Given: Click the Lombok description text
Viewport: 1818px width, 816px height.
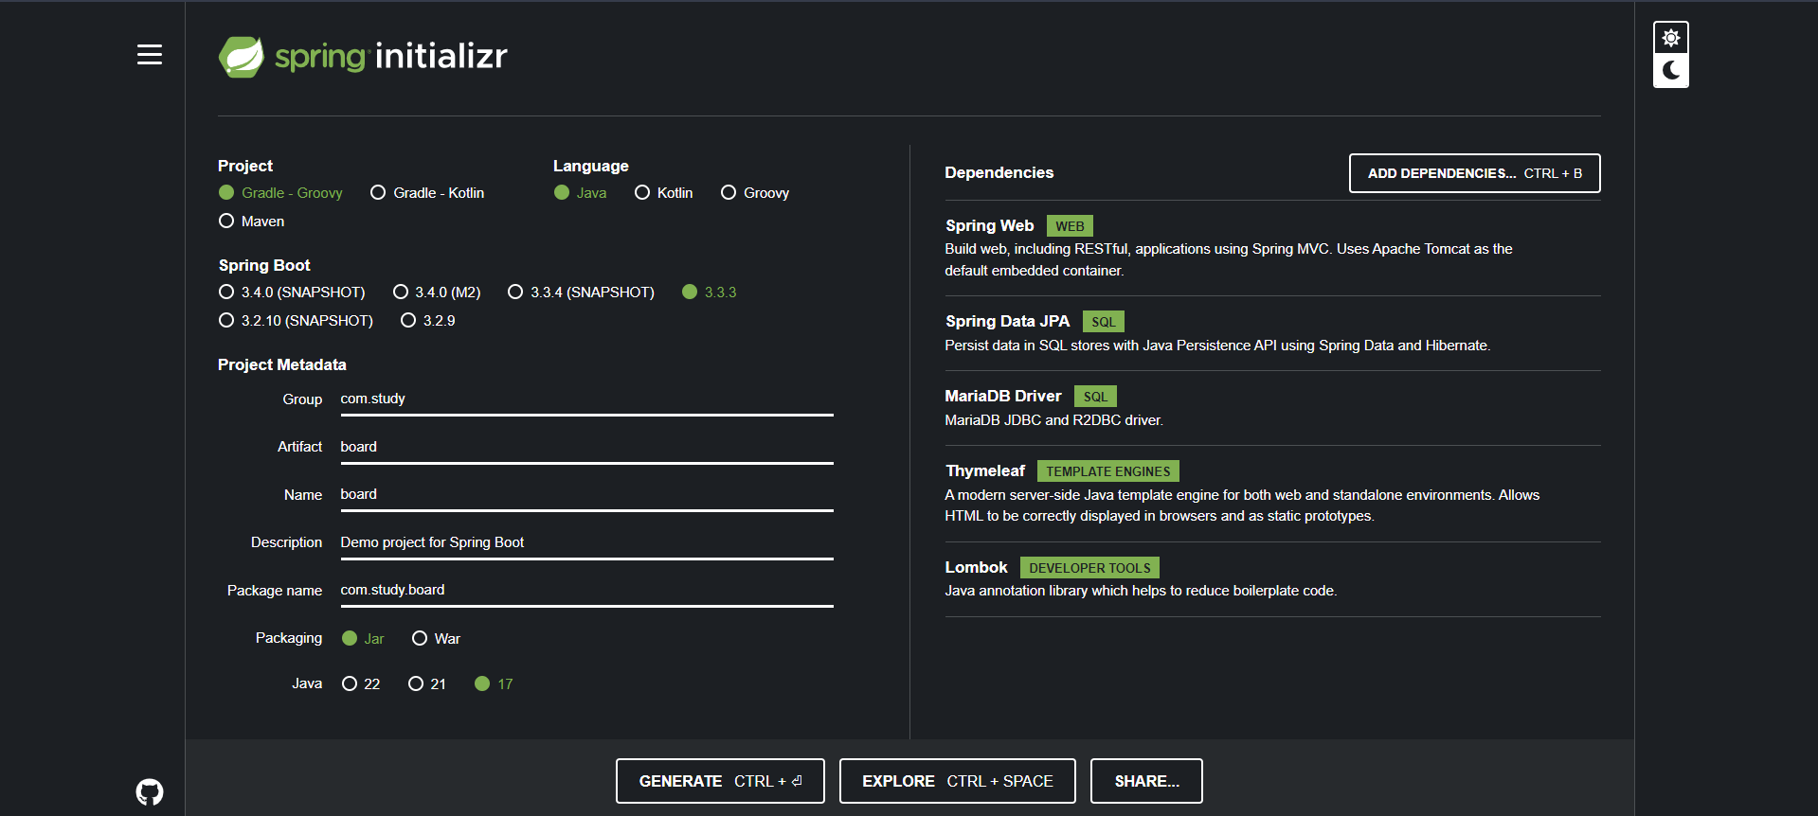Looking at the screenshot, I should 1141,591.
